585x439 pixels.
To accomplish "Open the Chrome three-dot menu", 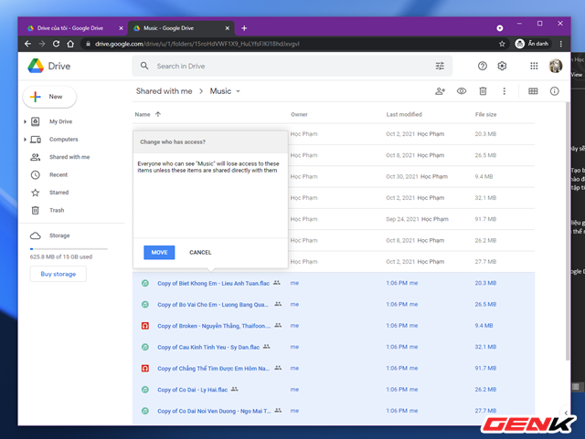I will pos(560,44).
